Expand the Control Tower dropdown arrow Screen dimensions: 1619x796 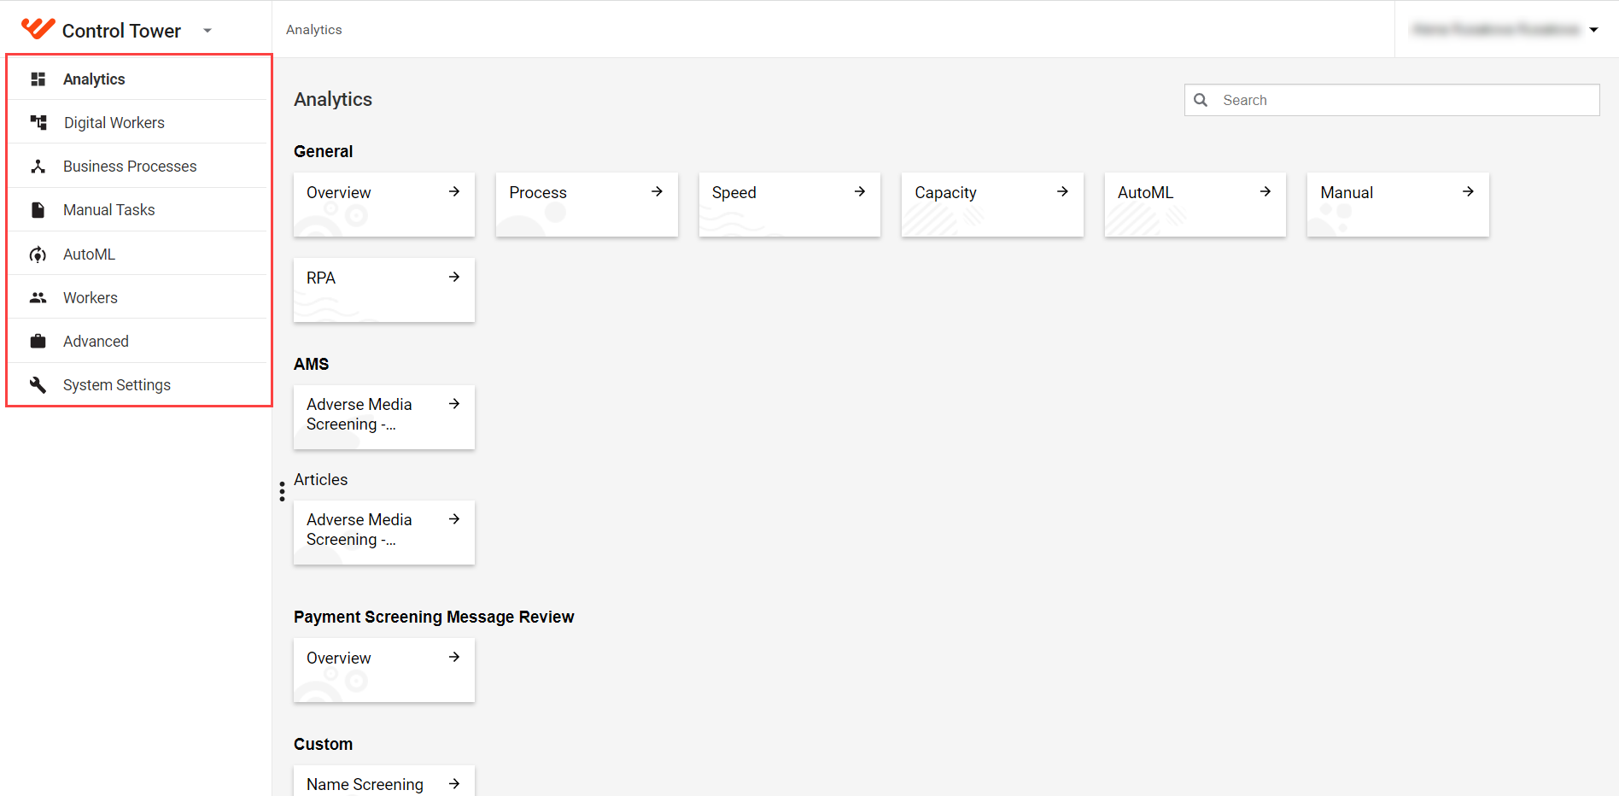click(207, 31)
